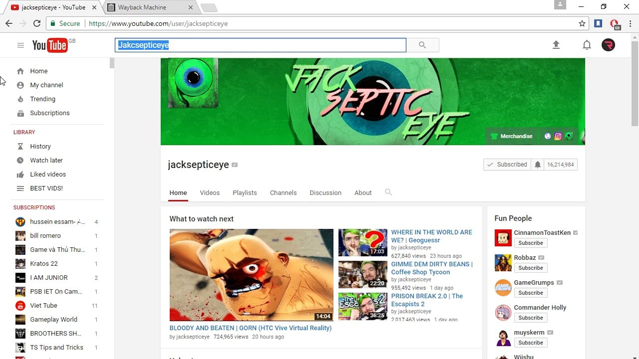Click the YouTube logo

pyautogui.click(x=50, y=45)
